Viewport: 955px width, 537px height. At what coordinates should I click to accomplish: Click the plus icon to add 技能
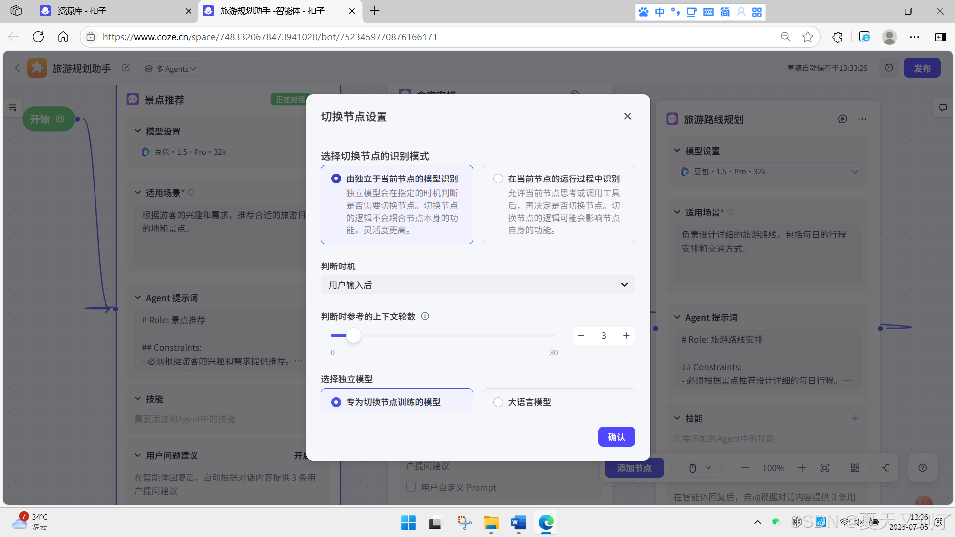click(855, 418)
